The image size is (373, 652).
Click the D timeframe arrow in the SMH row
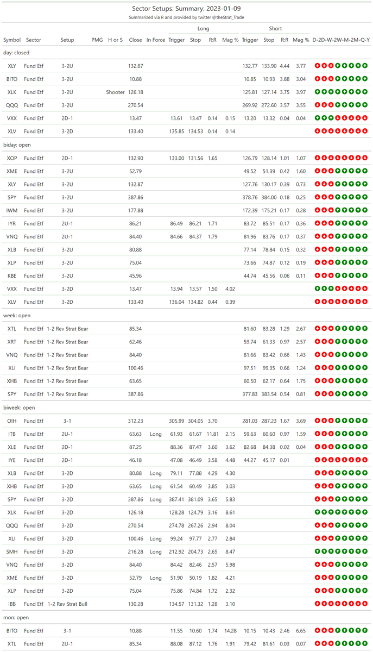317,551
